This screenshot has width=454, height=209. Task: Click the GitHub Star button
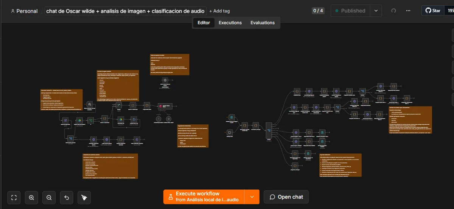tap(433, 11)
